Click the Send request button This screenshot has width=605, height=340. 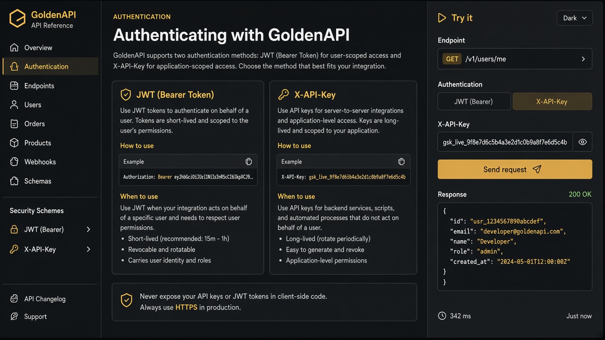[515, 169]
